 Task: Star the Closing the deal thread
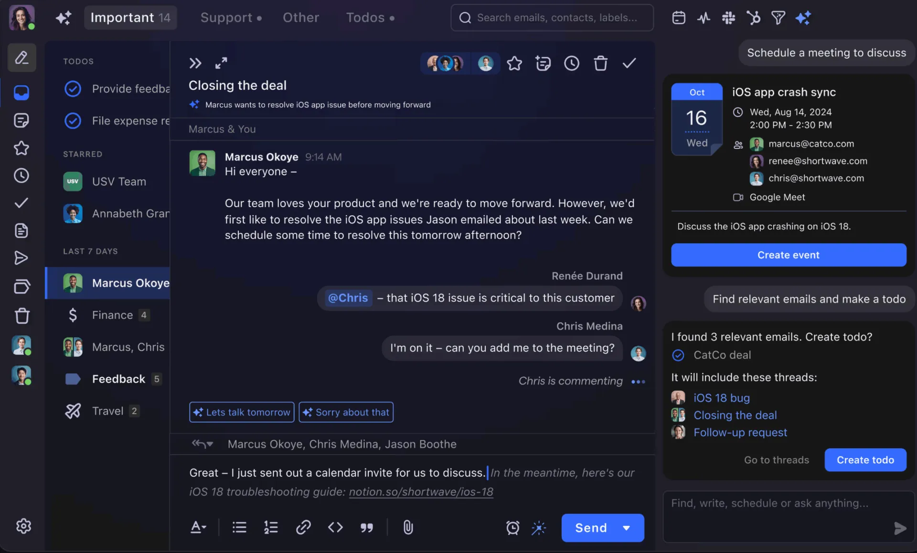pyautogui.click(x=514, y=63)
